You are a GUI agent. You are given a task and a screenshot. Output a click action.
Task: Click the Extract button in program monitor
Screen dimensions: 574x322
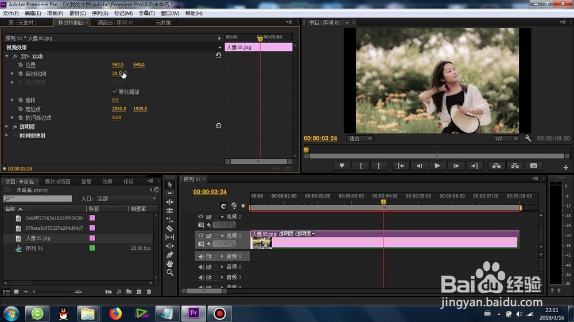coord(515,166)
